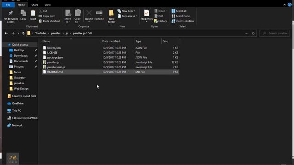Click Pin to Quick access icon
The height and width of the screenshot is (165, 294).
click(x=11, y=13)
